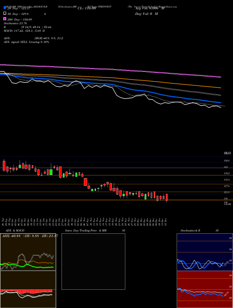Click the 133.4 price axis label

pos(227,180)
